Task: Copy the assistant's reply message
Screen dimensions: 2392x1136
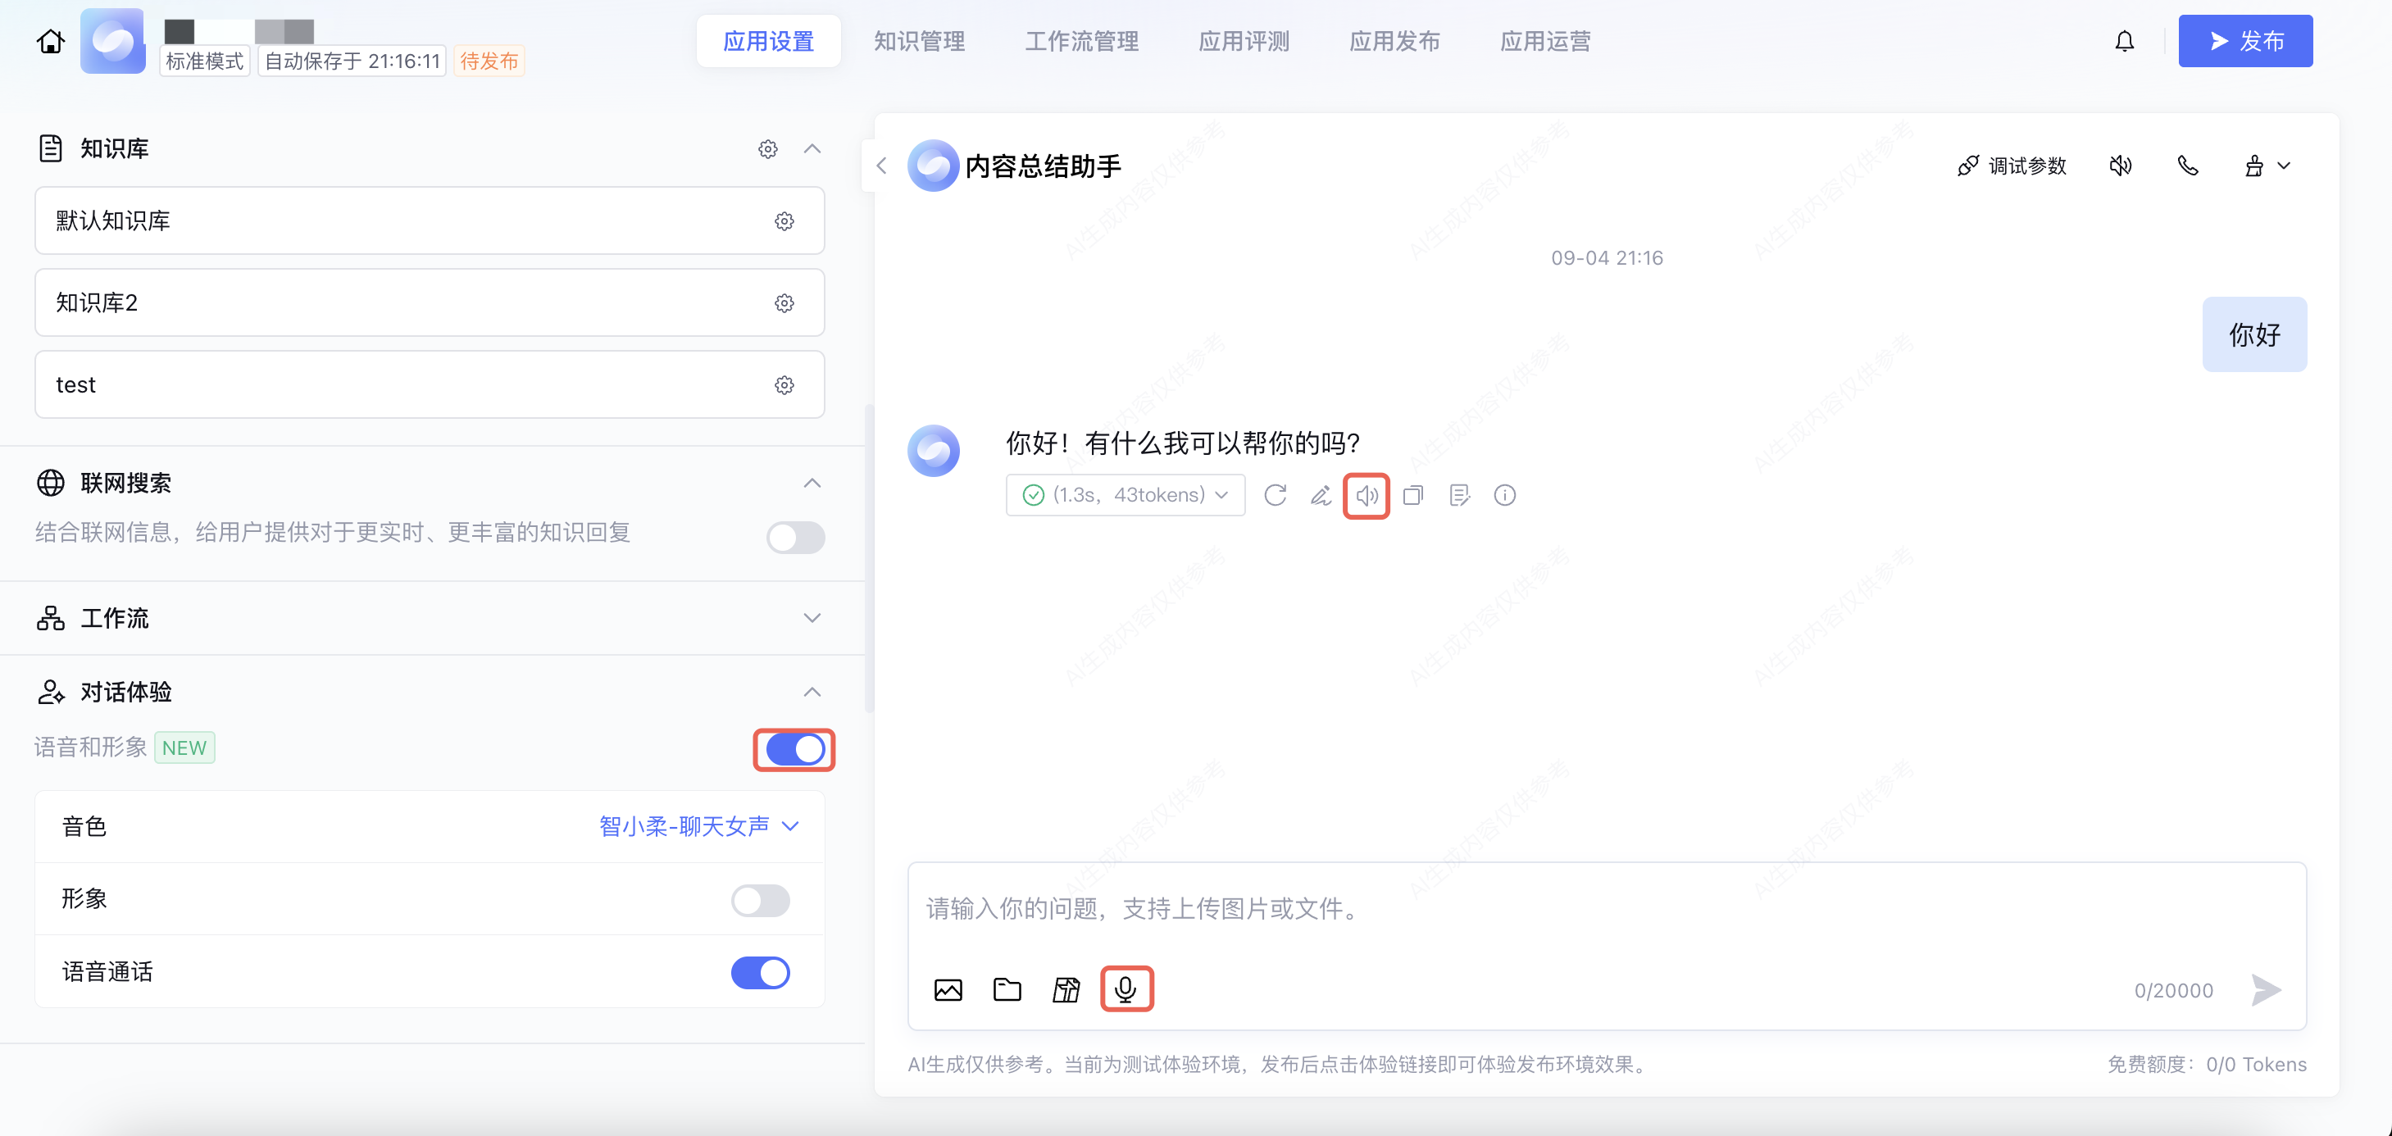Action: (1412, 496)
